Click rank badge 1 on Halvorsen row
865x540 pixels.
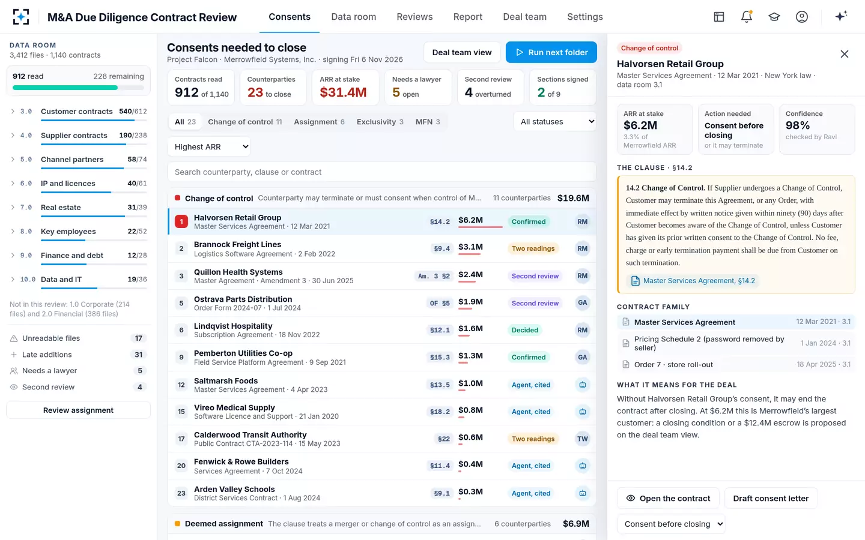[181, 221]
